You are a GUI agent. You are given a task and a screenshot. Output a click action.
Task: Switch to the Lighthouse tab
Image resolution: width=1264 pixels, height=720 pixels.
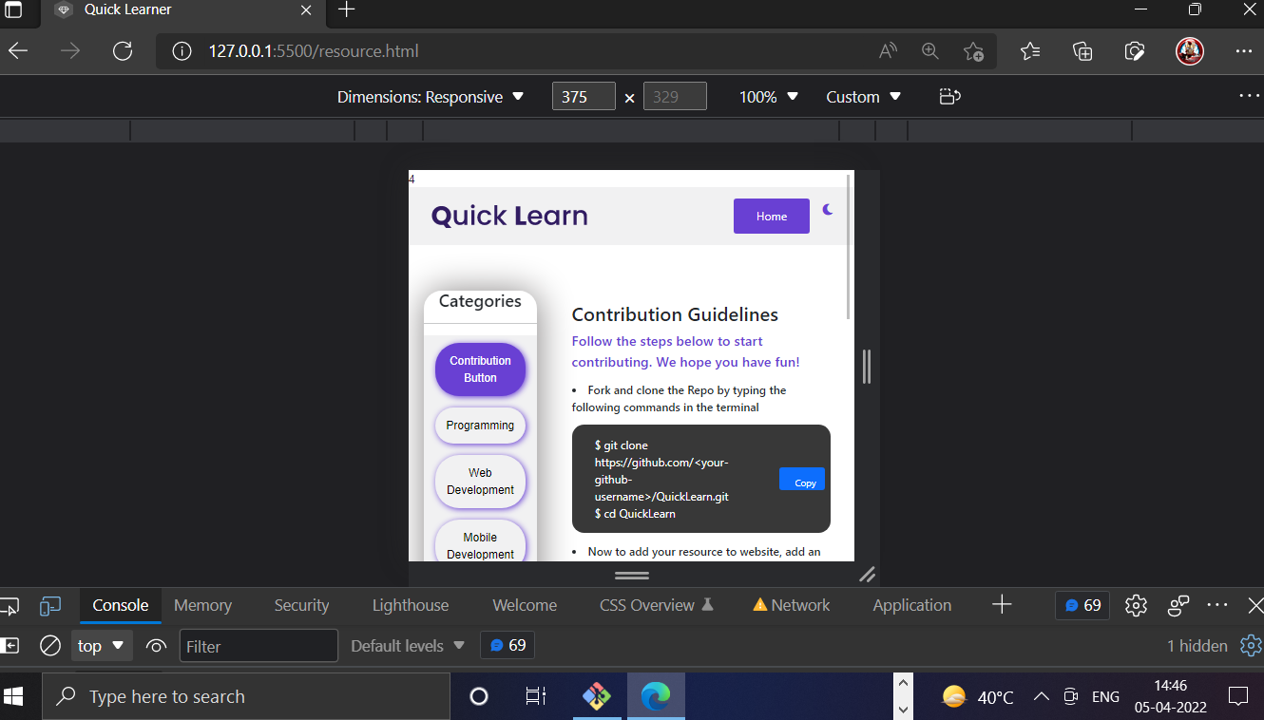(x=411, y=605)
